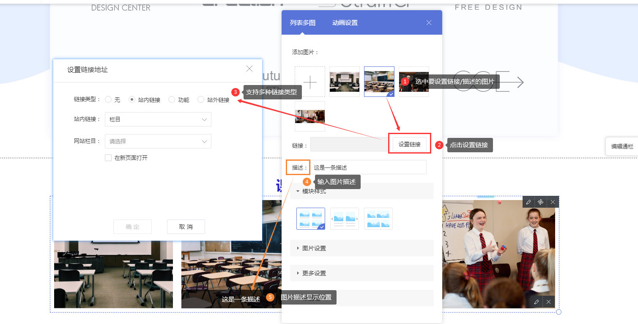
Task: Click the round resize handle of module
Action: (x=559, y=312)
